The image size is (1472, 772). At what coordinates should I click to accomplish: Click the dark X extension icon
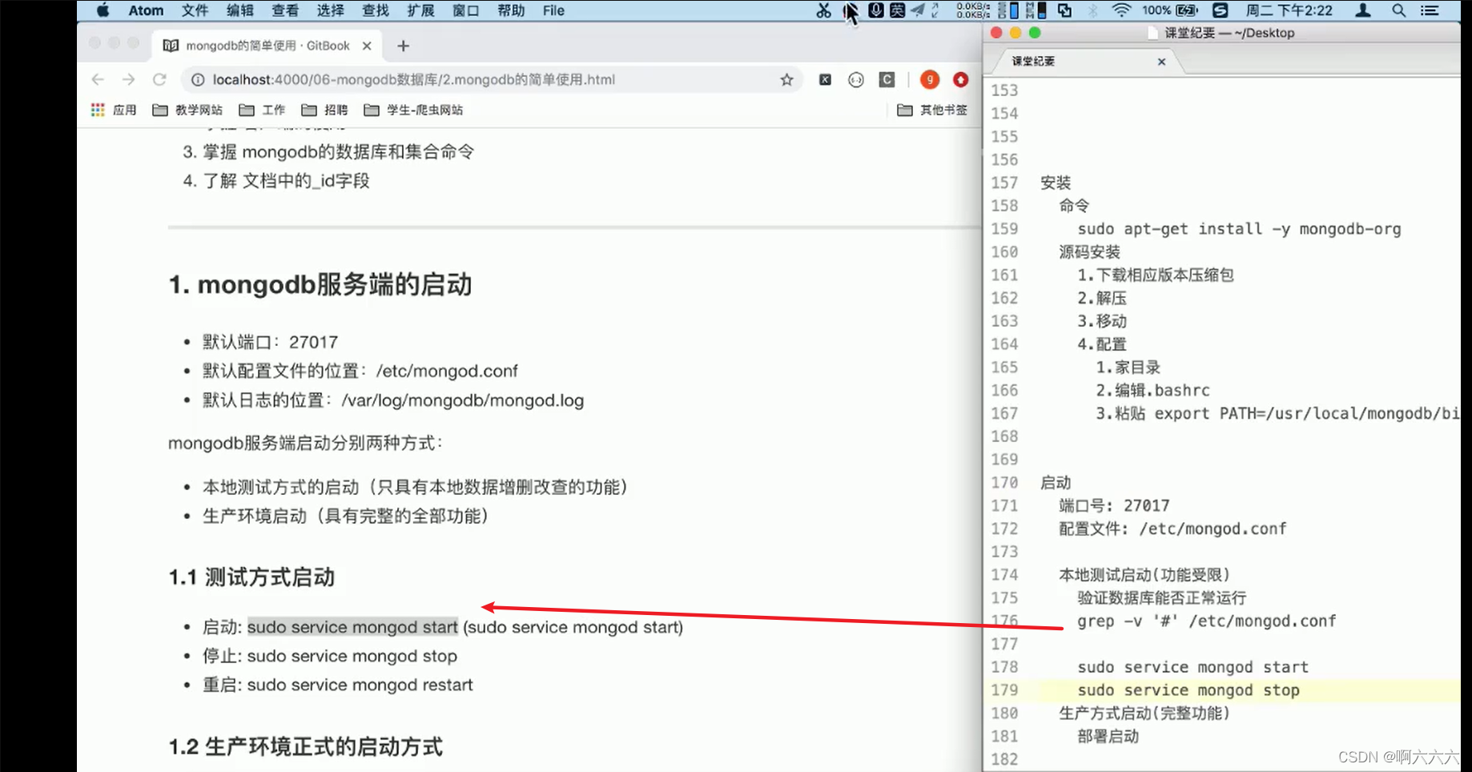click(825, 79)
